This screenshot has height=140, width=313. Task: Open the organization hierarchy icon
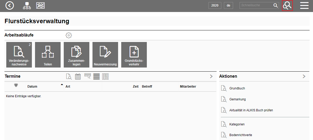point(27,5)
